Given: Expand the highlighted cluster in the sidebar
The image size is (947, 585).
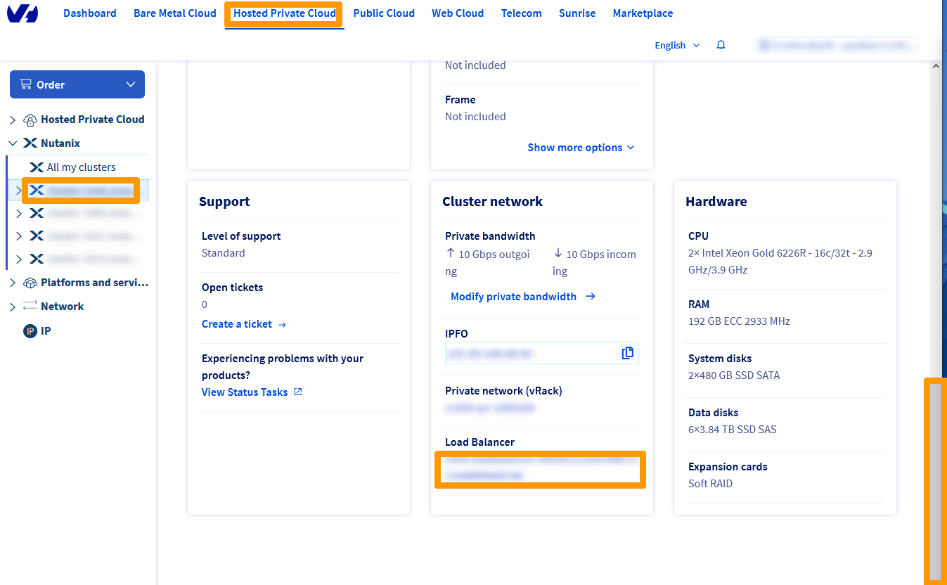Looking at the screenshot, I should [19, 190].
